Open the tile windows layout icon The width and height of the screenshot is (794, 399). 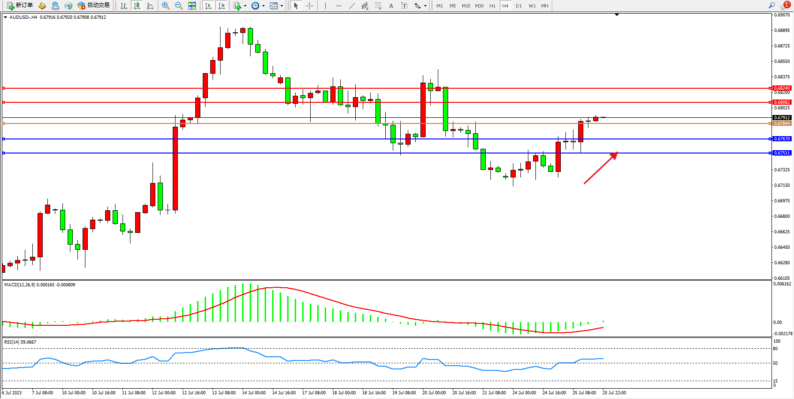click(192, 6)
